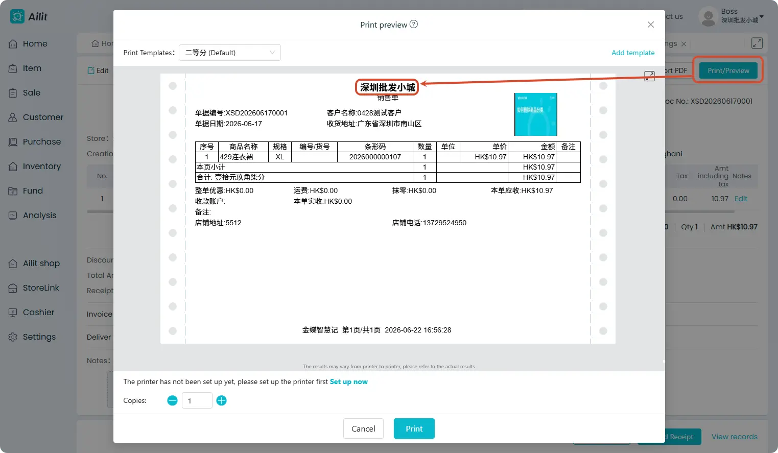Increase copies with the plus icon
Viewport: 778px width, 453px height.
point(221,400)
